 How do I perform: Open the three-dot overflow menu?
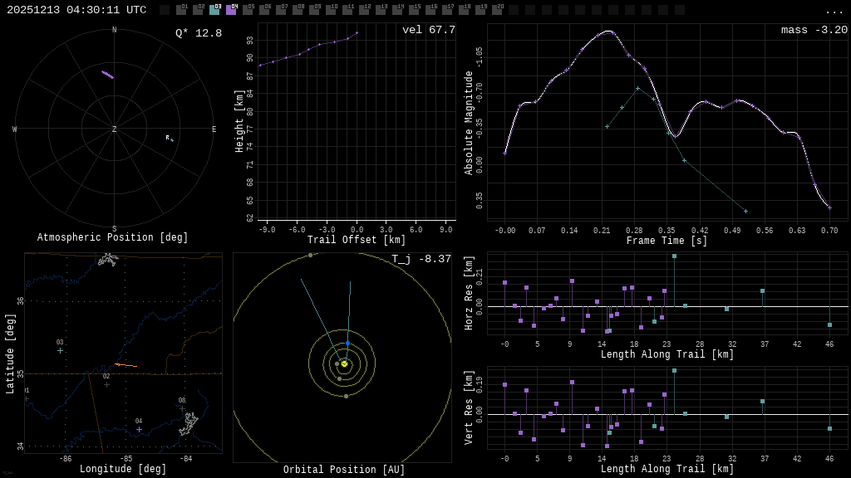(x=834, y=11)
